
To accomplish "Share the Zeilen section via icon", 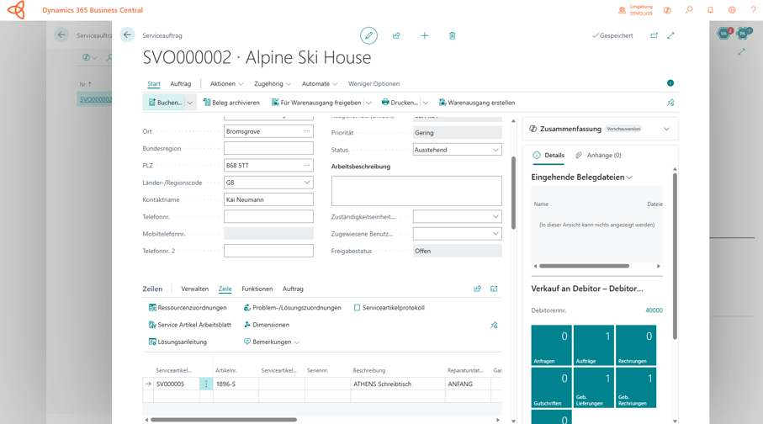I will point(477,289).
